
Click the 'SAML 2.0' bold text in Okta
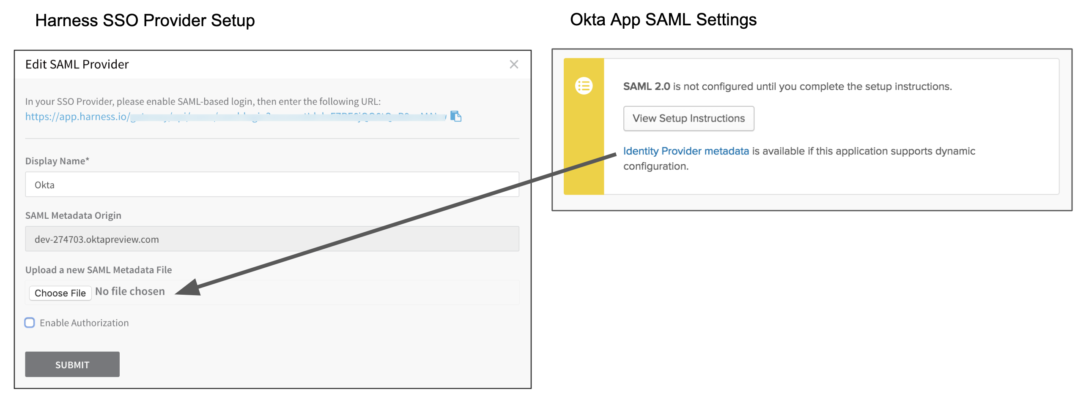click(x=647, y=86)
